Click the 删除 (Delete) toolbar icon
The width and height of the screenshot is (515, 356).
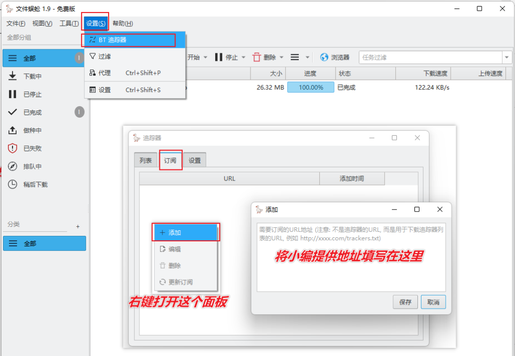point(266,57)
